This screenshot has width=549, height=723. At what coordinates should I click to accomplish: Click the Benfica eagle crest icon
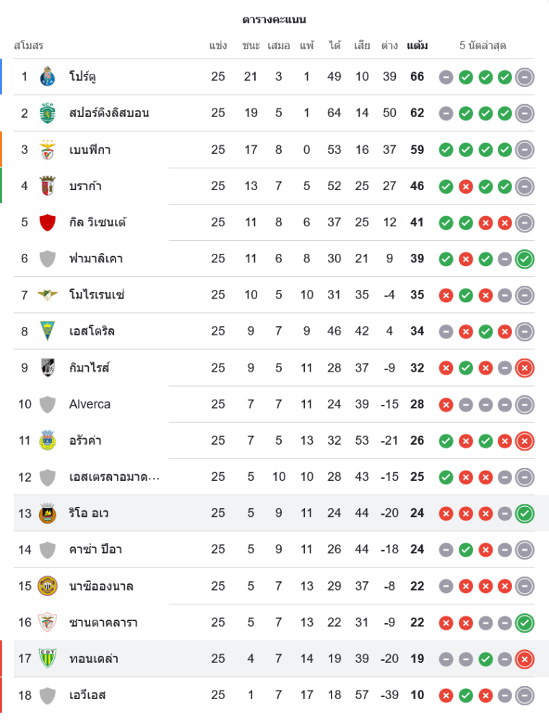48,150
